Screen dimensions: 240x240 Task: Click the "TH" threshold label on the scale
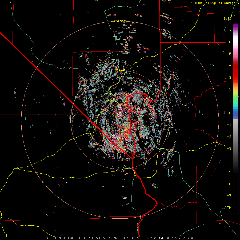[229, 208]
